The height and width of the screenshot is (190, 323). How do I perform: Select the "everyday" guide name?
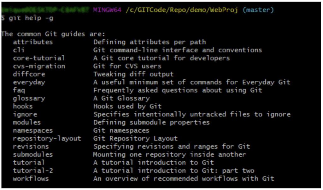pos(29,82)
